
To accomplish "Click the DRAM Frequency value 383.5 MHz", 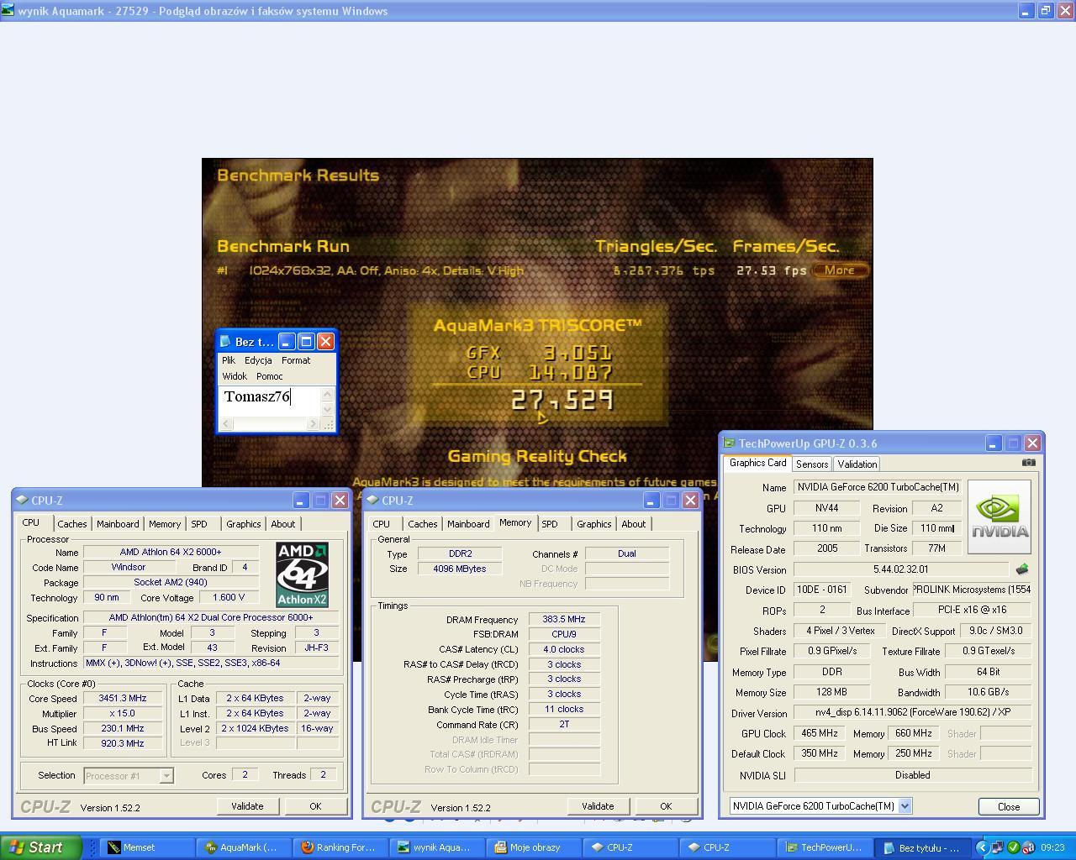I will (564, 619).
